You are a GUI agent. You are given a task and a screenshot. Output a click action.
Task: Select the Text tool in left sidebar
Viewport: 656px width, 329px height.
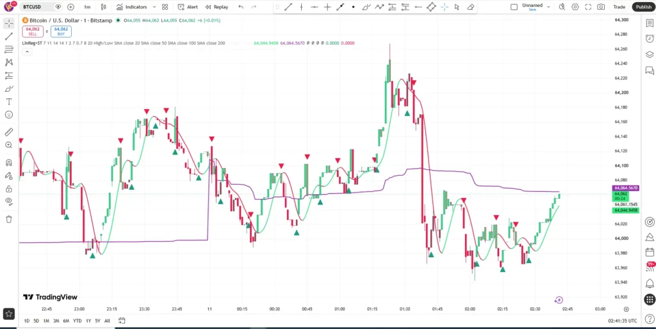coord(9,102)
